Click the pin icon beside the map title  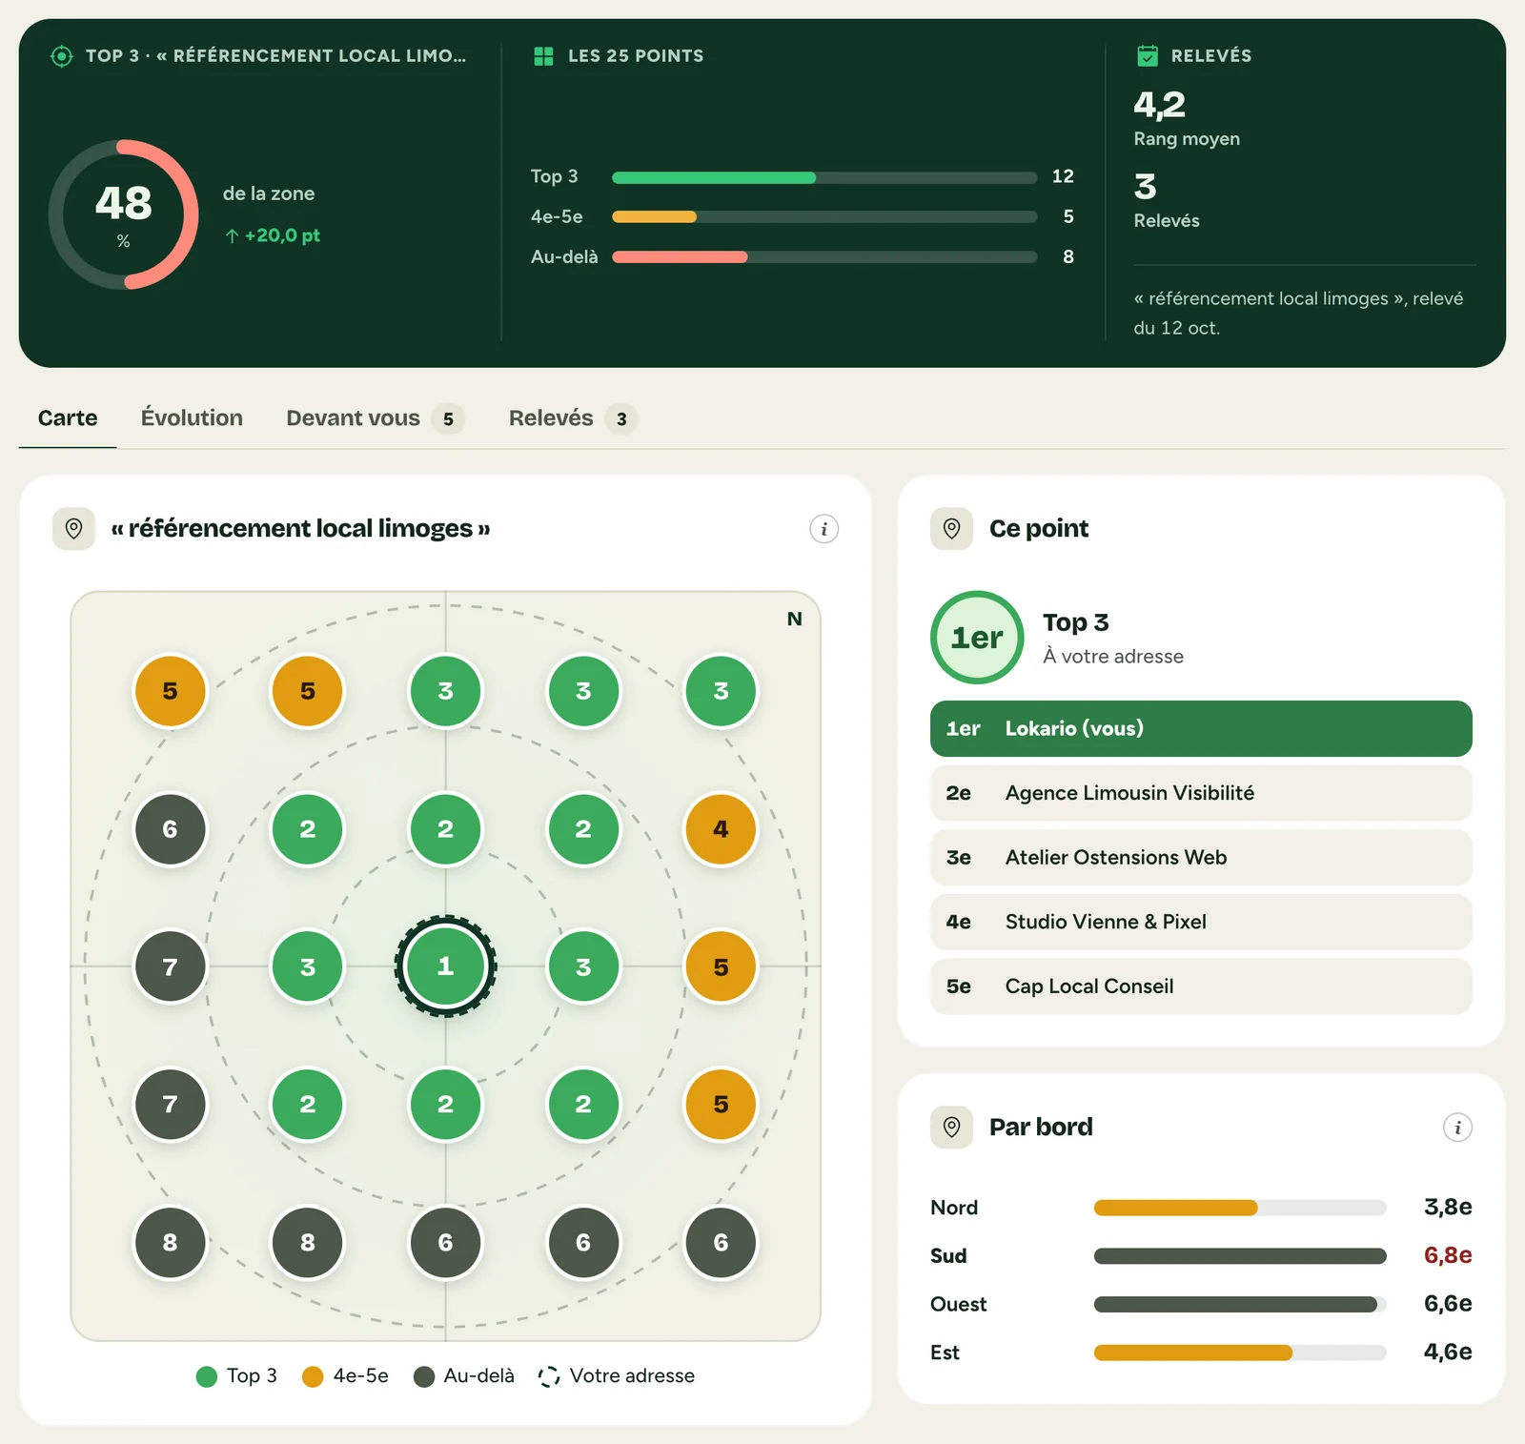coord(73,528)
